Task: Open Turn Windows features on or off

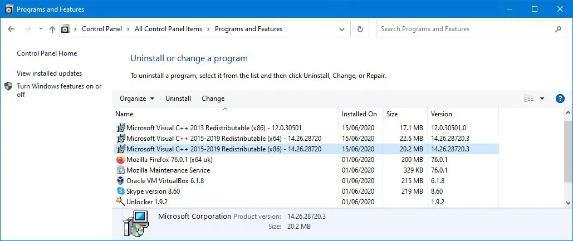Action: pos(59,90)
